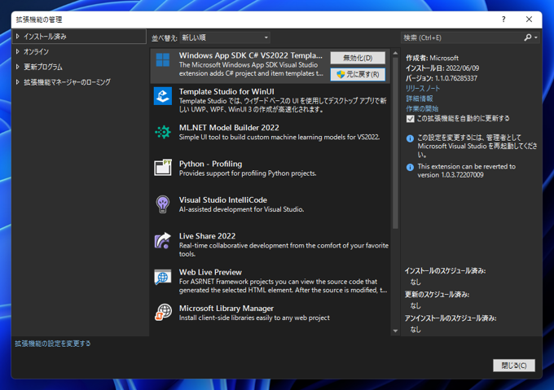Viewport: 554px width, 390px height.
Task: Select Windows App SDK C# VS2022 Templates title
Action: point(250,55)
